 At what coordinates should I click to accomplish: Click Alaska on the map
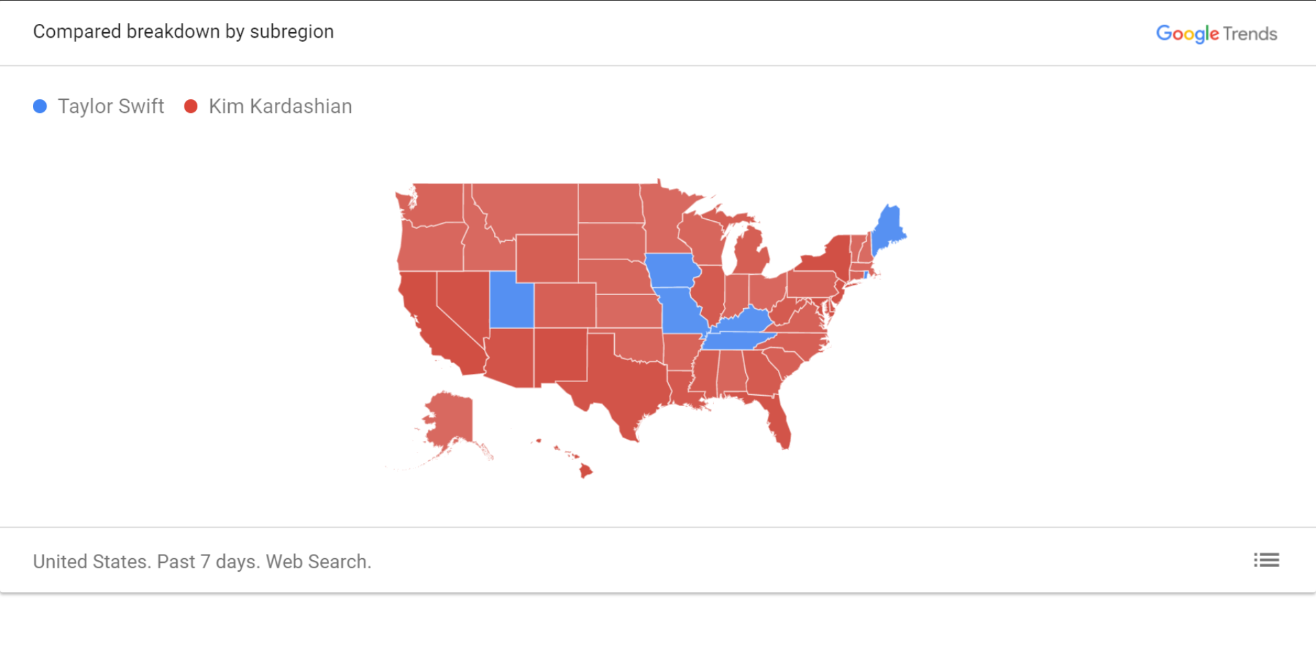pos(449,419)
